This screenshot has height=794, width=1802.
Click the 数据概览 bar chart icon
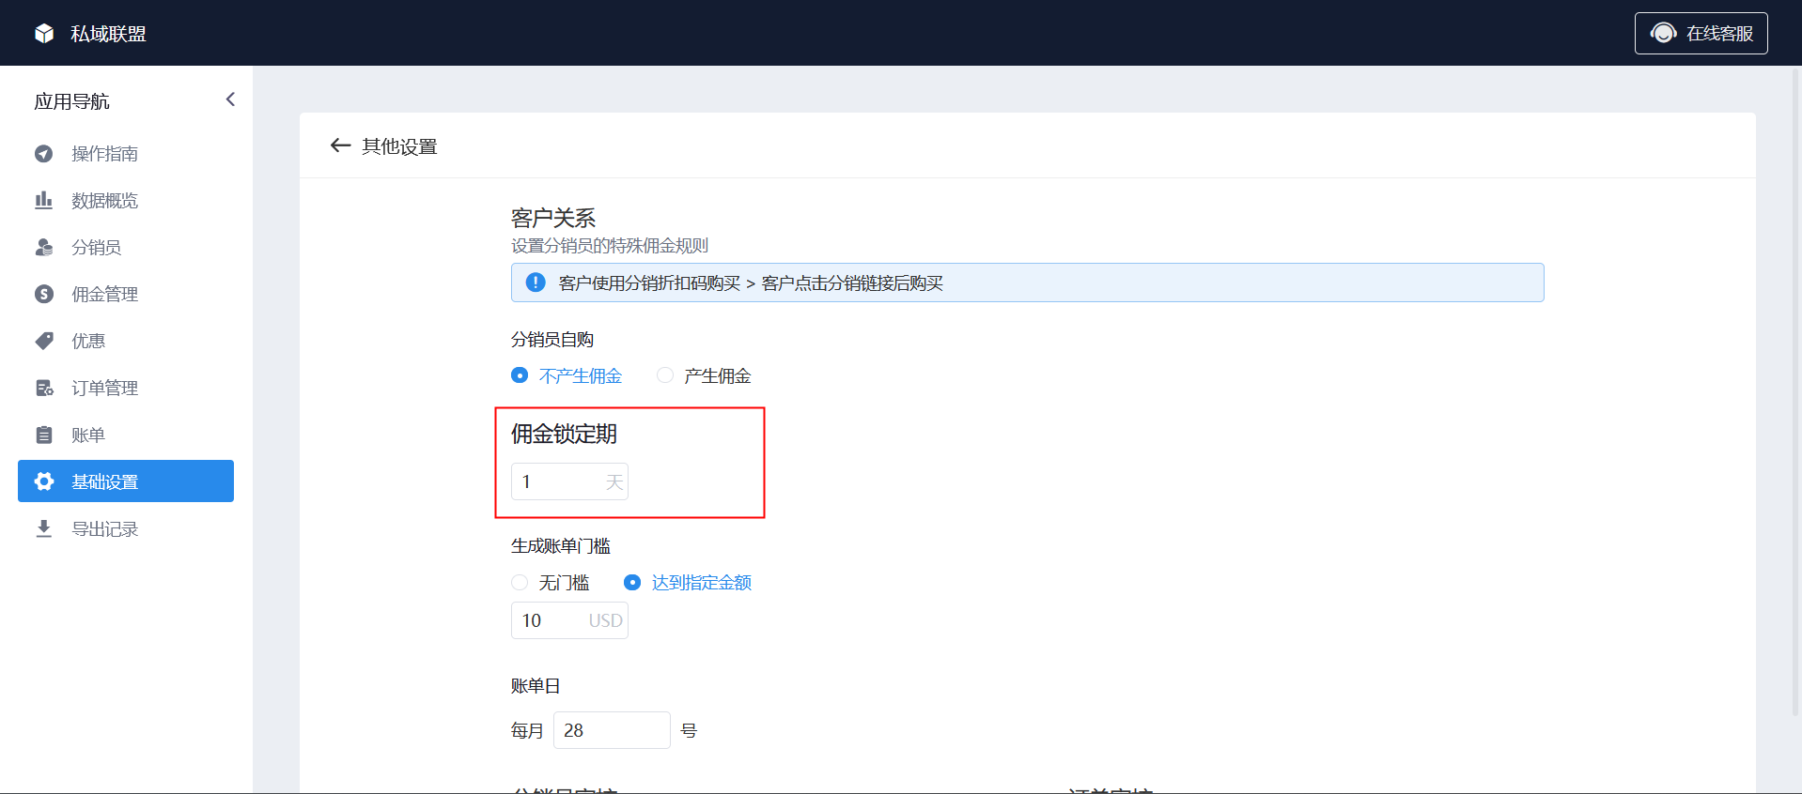pos(44,201)
